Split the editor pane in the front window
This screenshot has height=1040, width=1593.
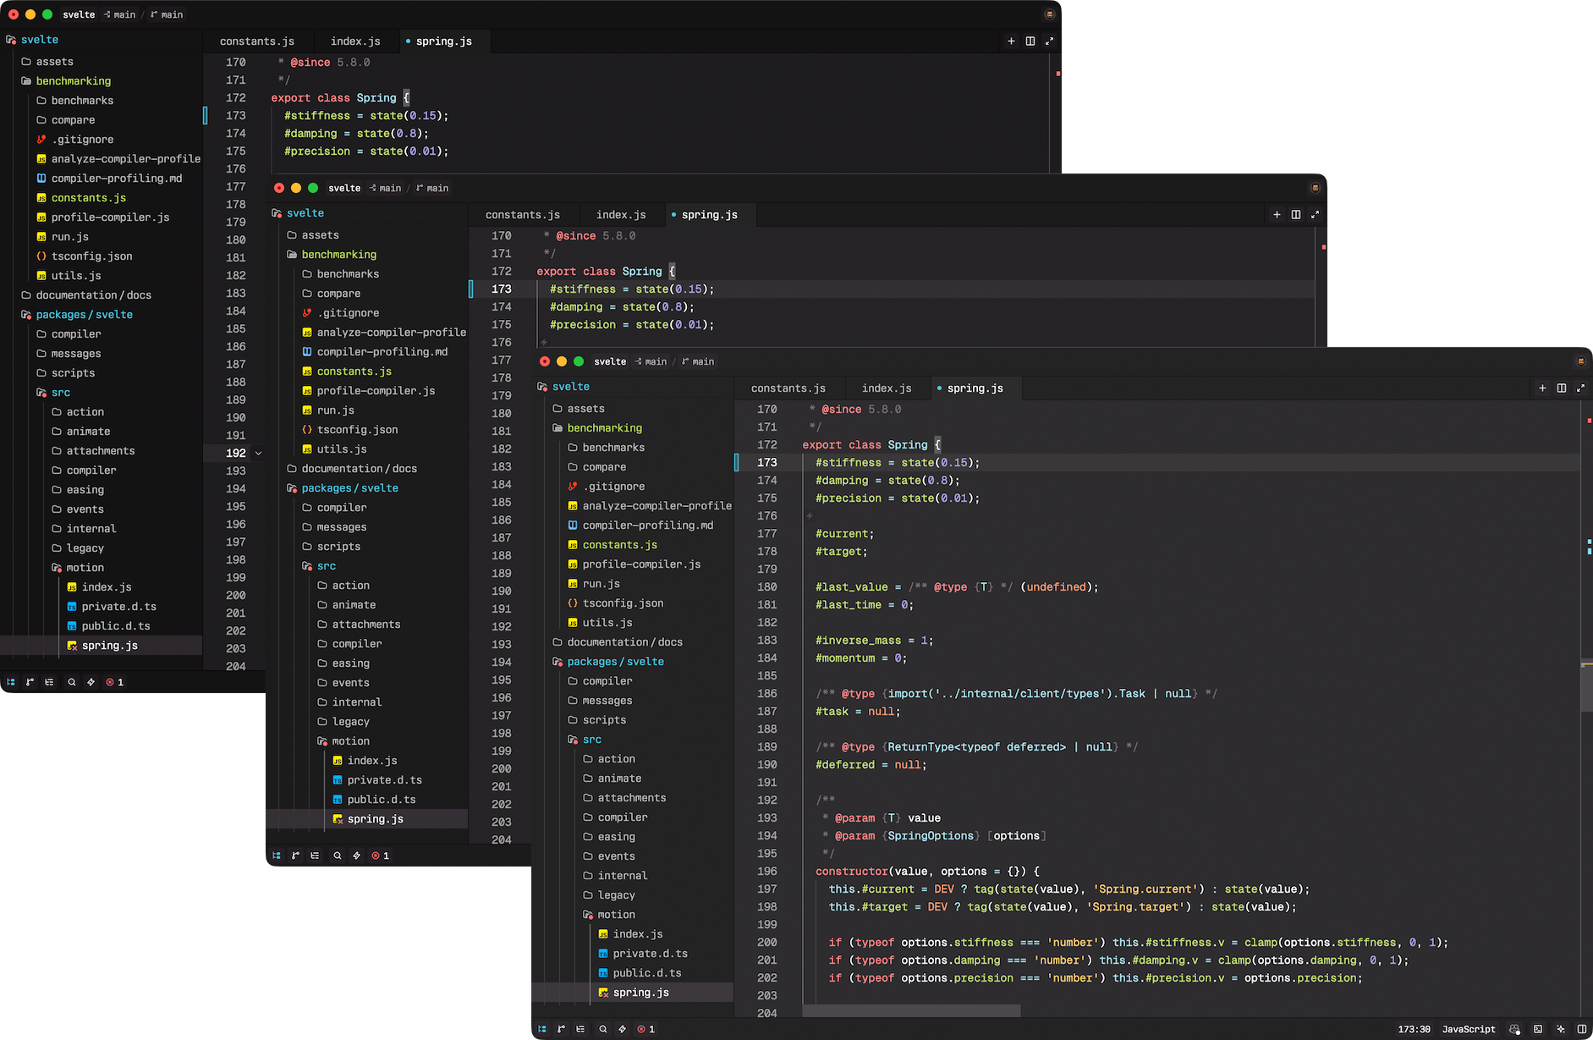1562,388
